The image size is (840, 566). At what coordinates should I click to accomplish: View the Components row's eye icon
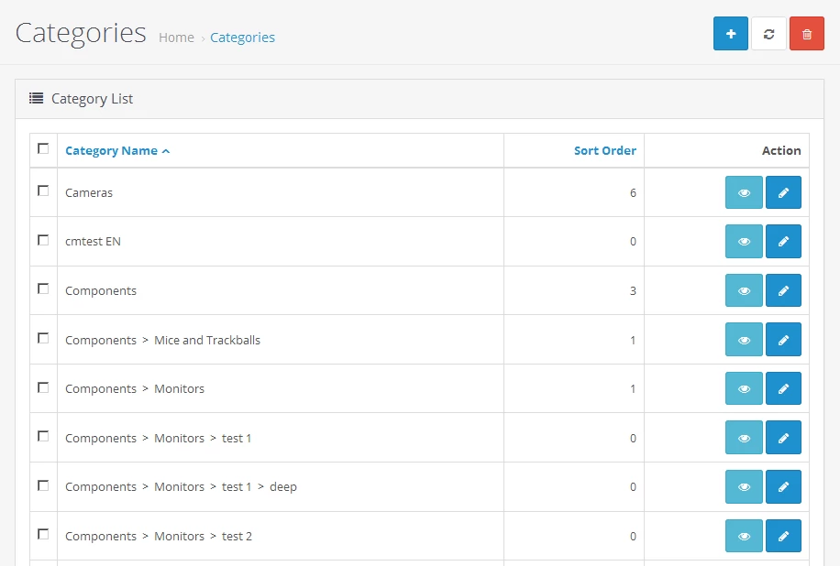pos(744,290)
